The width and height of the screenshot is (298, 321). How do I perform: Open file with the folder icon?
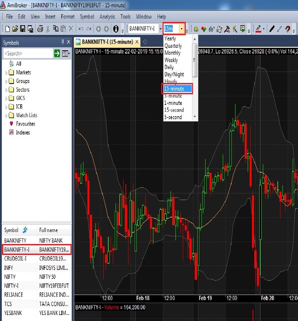[x=15, y=29]
